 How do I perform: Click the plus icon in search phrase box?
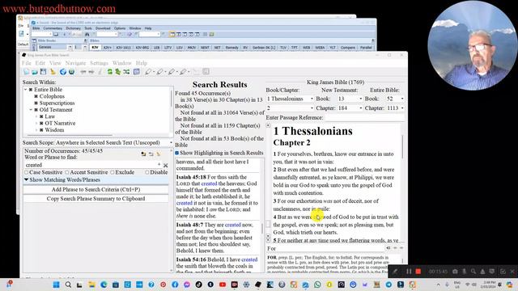point(159,164)
